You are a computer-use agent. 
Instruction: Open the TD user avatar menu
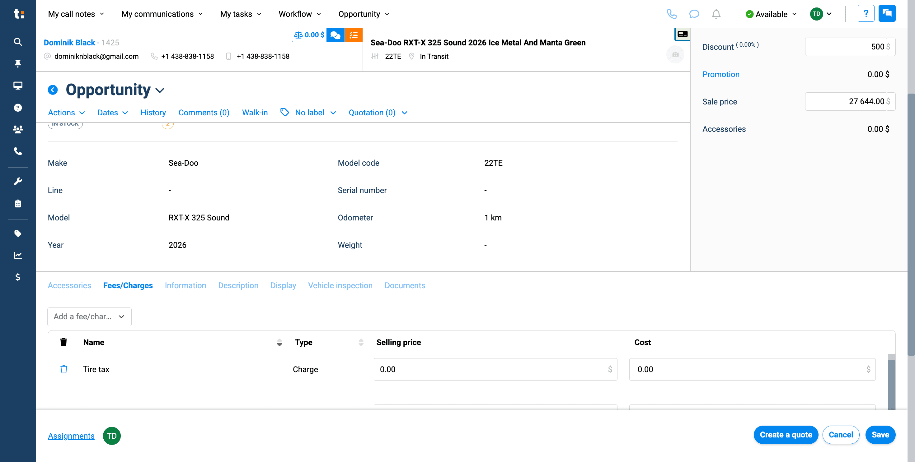[x=820, y=14]
